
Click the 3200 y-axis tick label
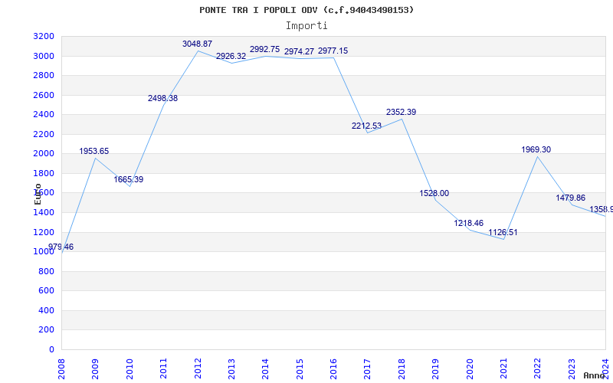click(44, 37)
